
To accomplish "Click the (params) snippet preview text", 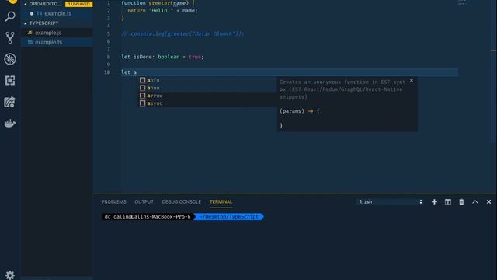I will click(292, 111).
